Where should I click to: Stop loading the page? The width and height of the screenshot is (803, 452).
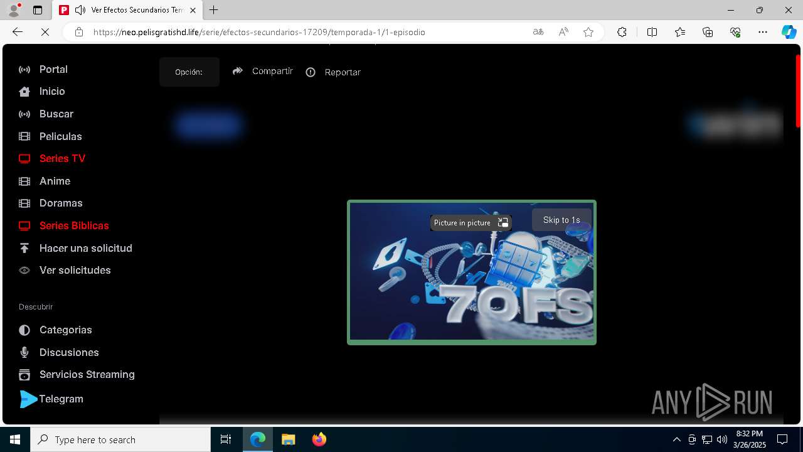click(x=45, y=32)
